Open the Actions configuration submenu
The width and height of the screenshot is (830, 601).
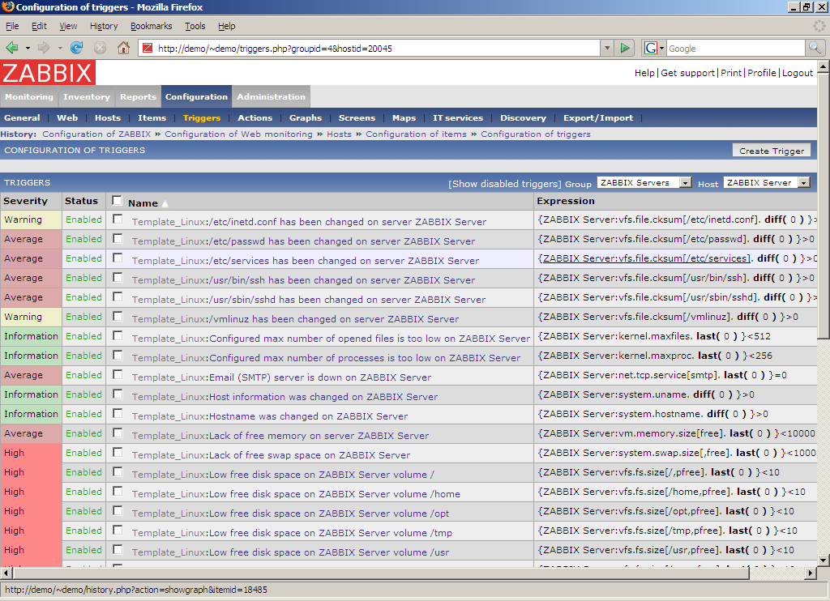[255, 118]
